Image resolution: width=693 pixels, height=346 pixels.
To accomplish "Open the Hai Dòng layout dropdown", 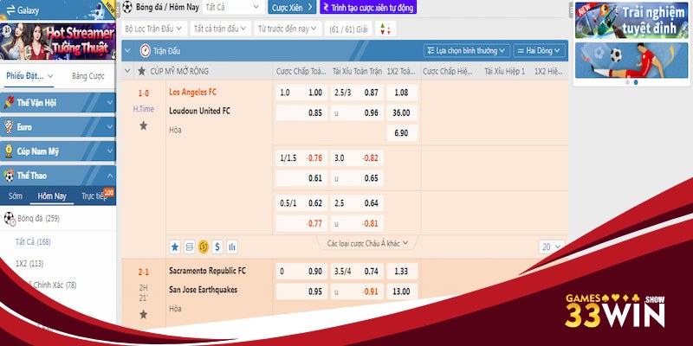I will (539, 51).
